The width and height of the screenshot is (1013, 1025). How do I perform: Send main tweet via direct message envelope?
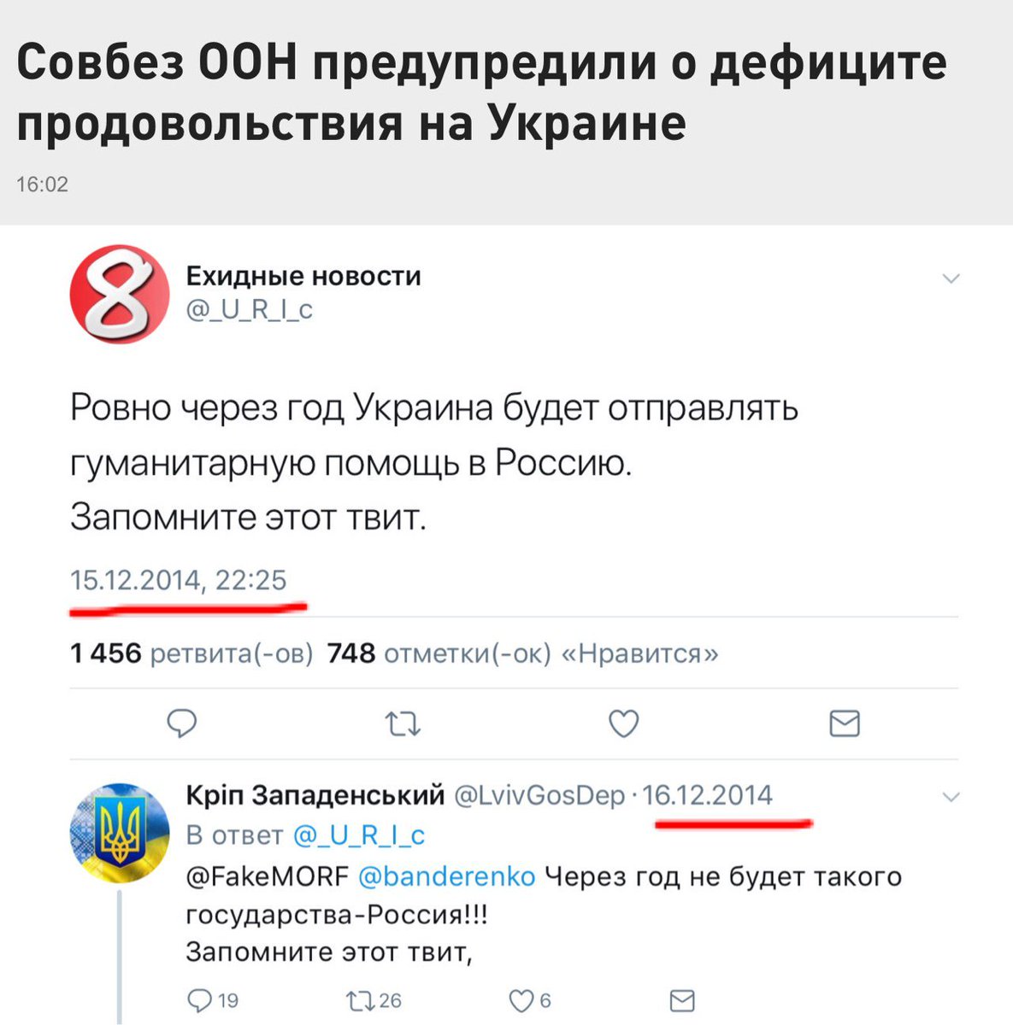point(845,724)
